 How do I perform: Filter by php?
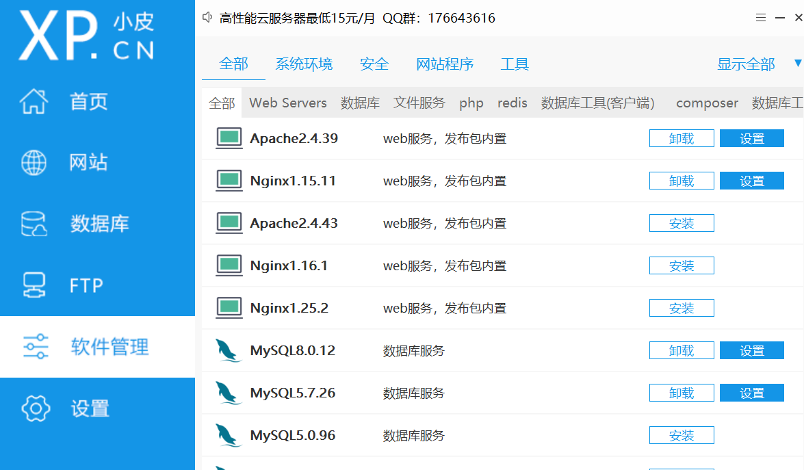[x=471, y=103]
